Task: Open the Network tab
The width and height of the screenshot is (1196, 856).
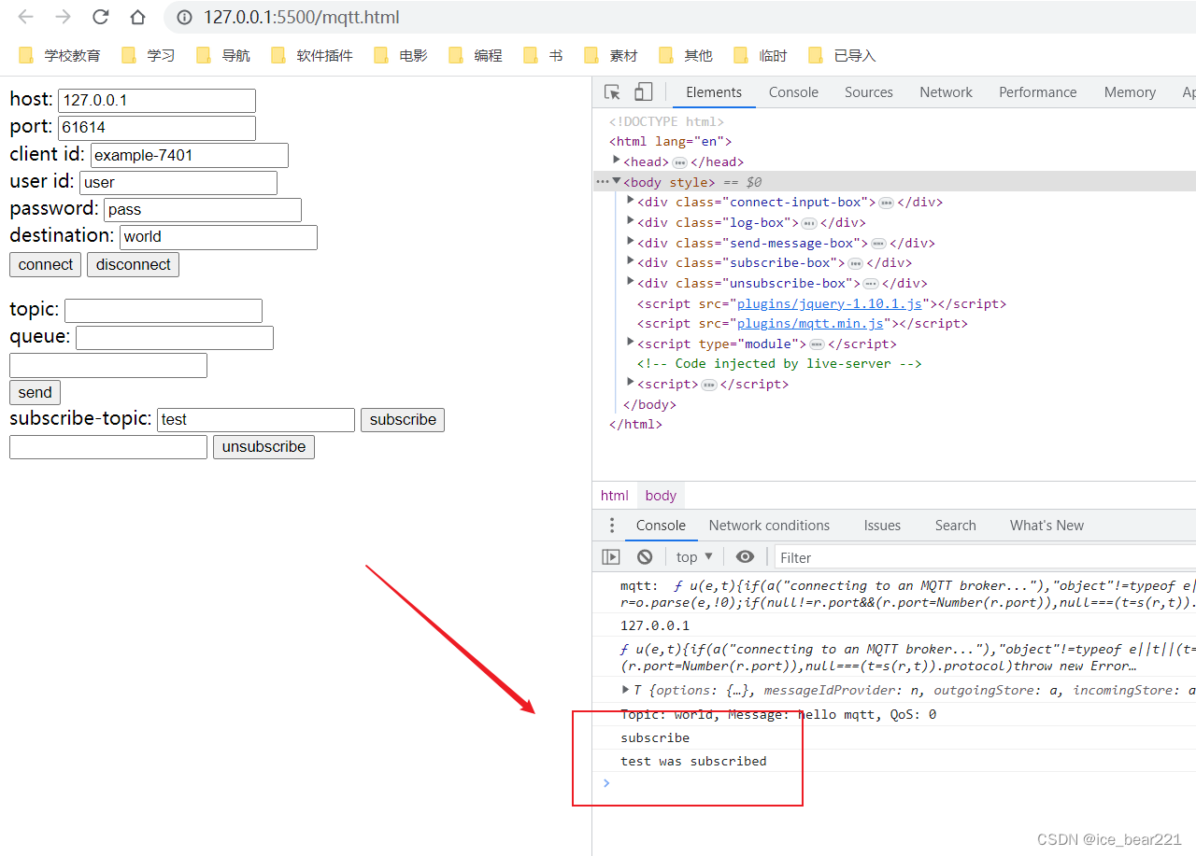Action: (x=946, y=91)
